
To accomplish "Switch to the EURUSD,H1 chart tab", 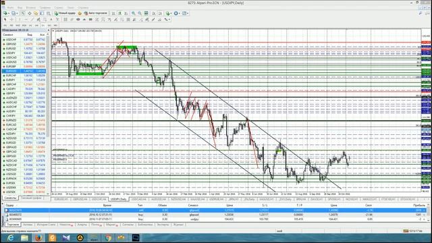I will [x=61, y=199].
